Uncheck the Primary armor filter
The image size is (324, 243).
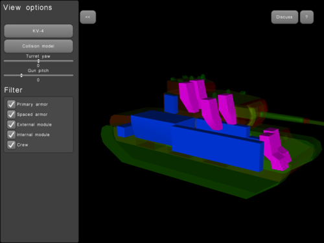[11, 104]
